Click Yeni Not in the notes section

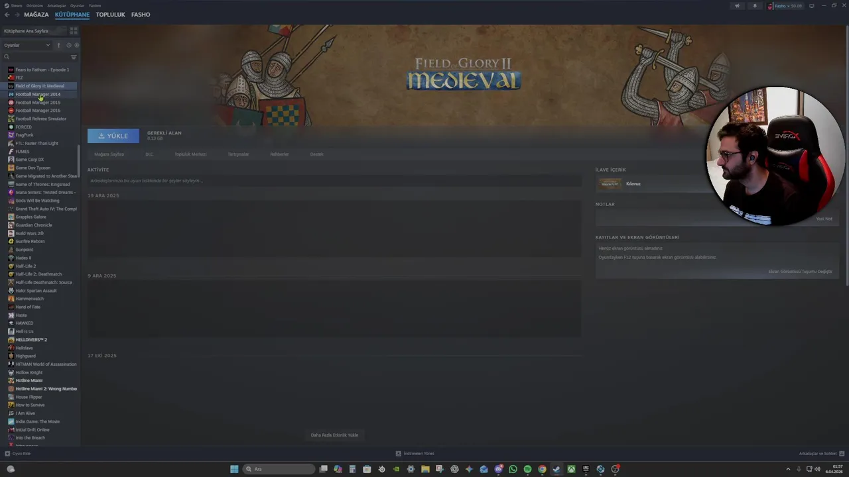pyautogui.click(x=824, y=219)
